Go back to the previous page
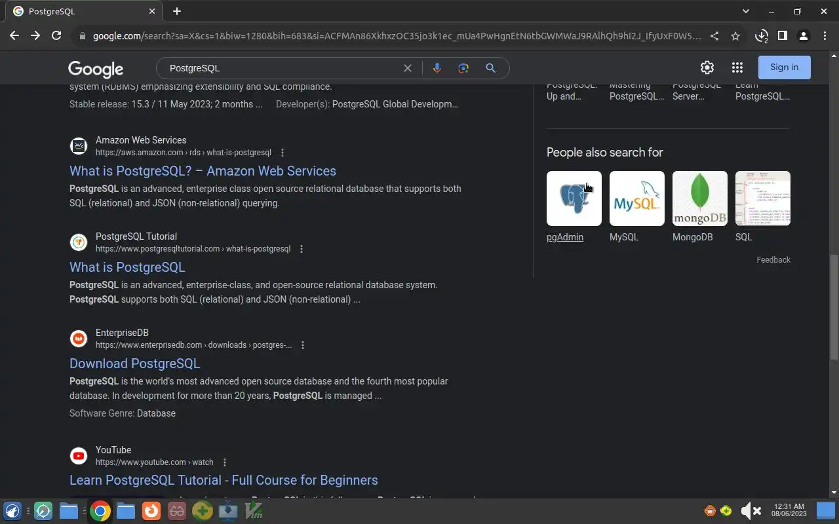Viewport: 839px width, 524px height. pos(14,36)
